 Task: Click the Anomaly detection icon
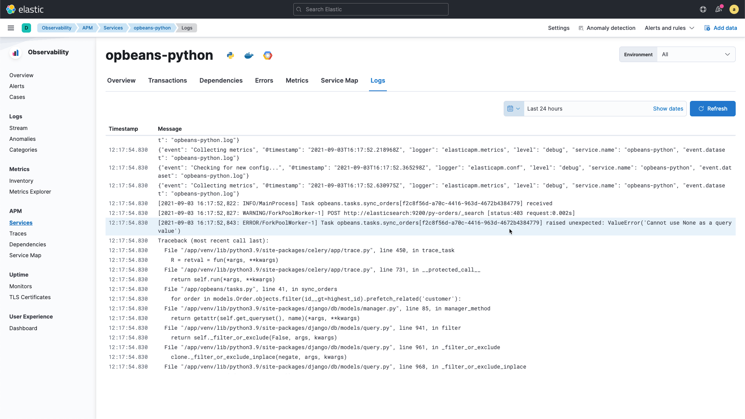point(581,28)
